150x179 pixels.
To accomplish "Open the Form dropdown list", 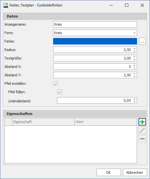I will [134, 33].
